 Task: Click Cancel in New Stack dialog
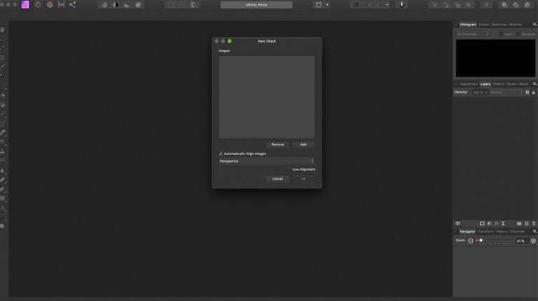[x=277, y=179]
